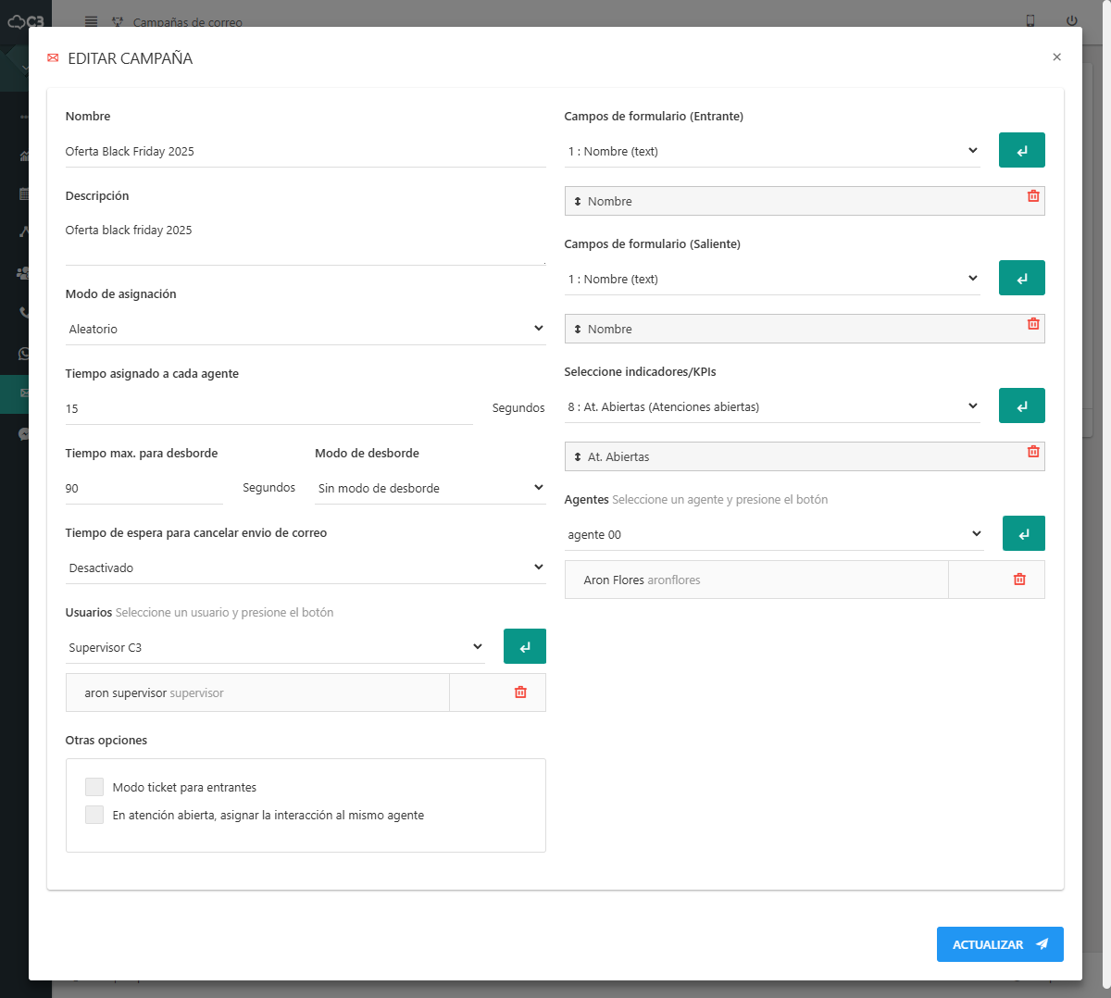Click the Nombre campaign name input field
This screenshot has width=1111, height=998.
pyautogui.click(x=306, y=152)
